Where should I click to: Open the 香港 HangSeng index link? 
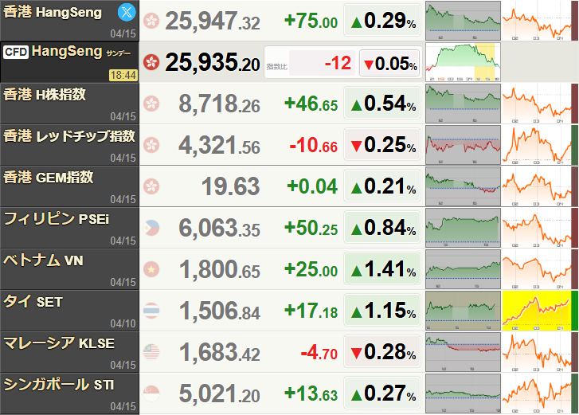click(x=53, y=12)
